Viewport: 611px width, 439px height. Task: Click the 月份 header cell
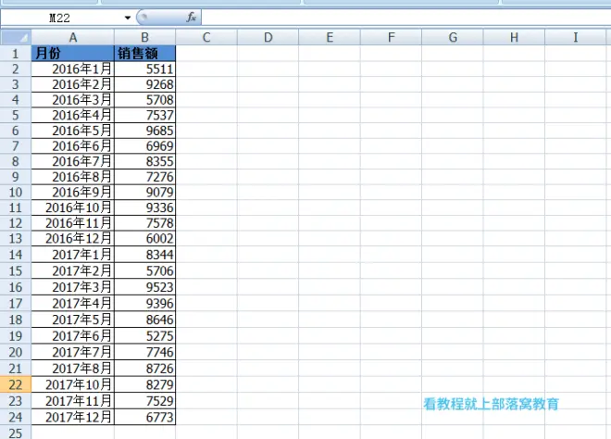73,53
